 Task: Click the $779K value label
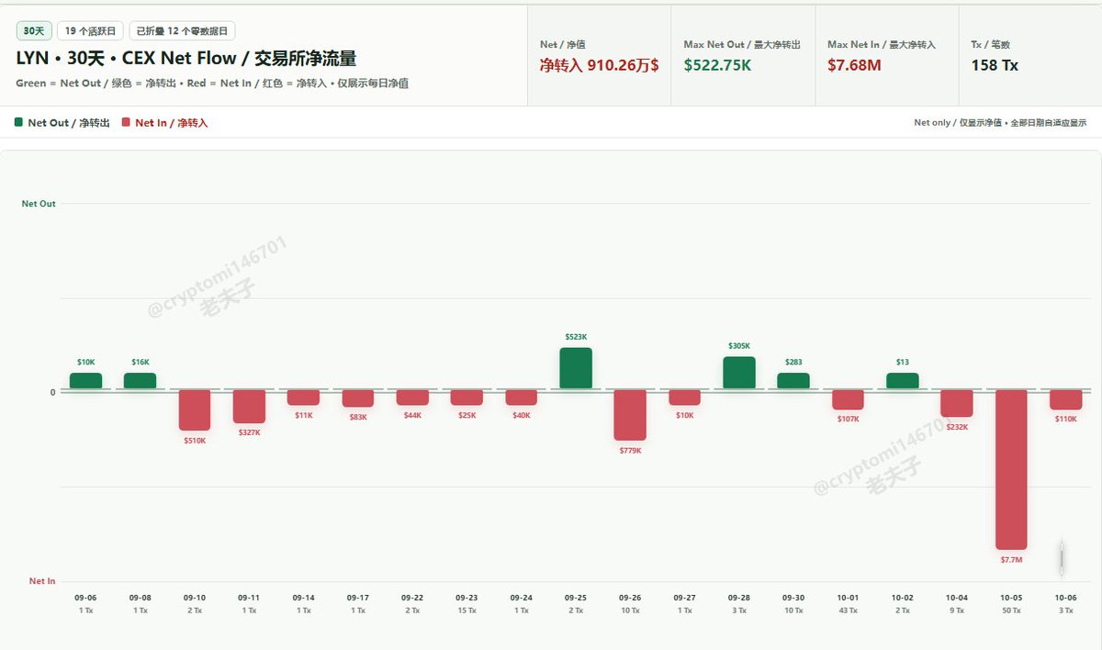pos(630,451)
